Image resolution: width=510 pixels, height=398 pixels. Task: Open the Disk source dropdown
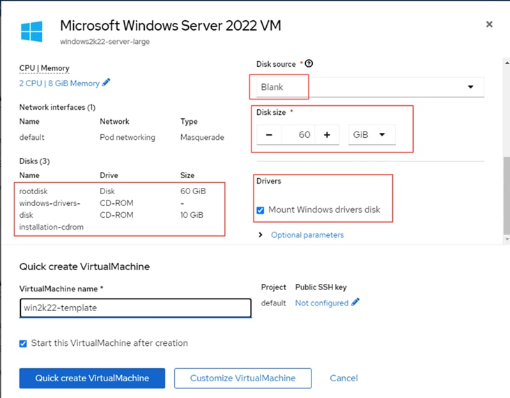tap(366, 87)
